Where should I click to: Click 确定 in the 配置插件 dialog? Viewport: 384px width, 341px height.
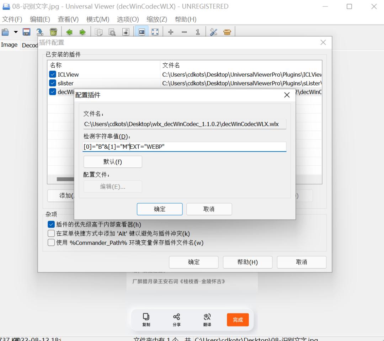click(160, 209)
